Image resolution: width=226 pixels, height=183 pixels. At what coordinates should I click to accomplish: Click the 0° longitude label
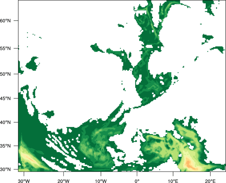pyautogui.click(x=137, y=181)
